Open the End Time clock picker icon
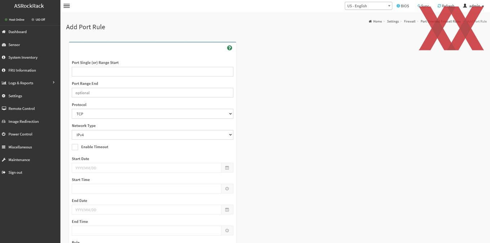This screenshot has height=243, width=490. pyautogui.click(x=227, y=230)
